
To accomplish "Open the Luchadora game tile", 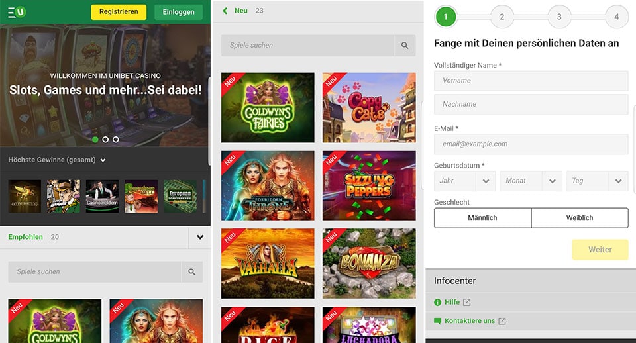I will (369, 324).
